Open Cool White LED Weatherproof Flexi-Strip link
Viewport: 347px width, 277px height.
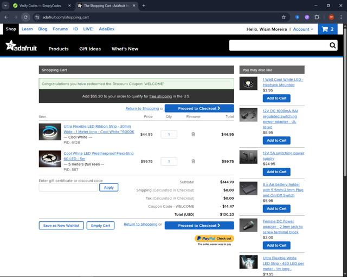point(99,156)
